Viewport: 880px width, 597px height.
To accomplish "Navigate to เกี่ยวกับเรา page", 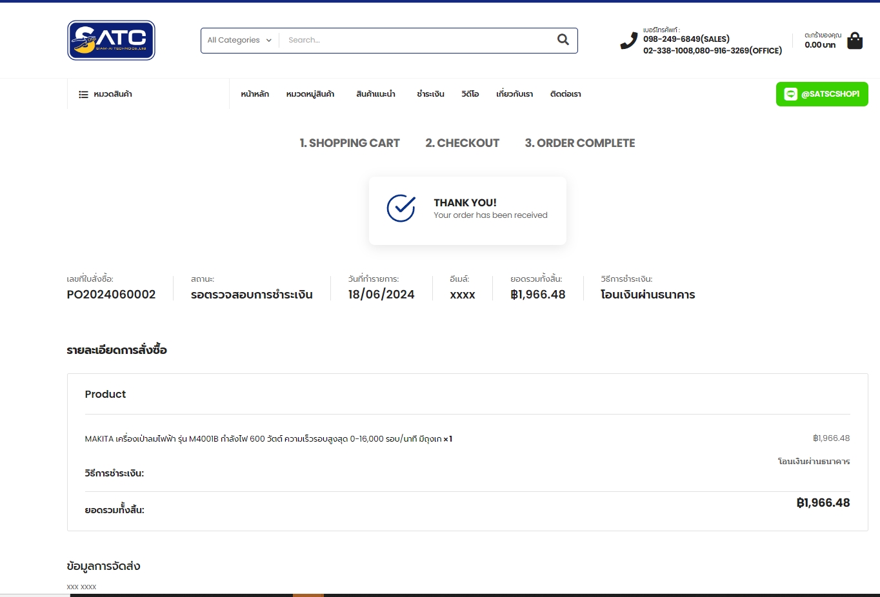I will [x=514, y=94].
